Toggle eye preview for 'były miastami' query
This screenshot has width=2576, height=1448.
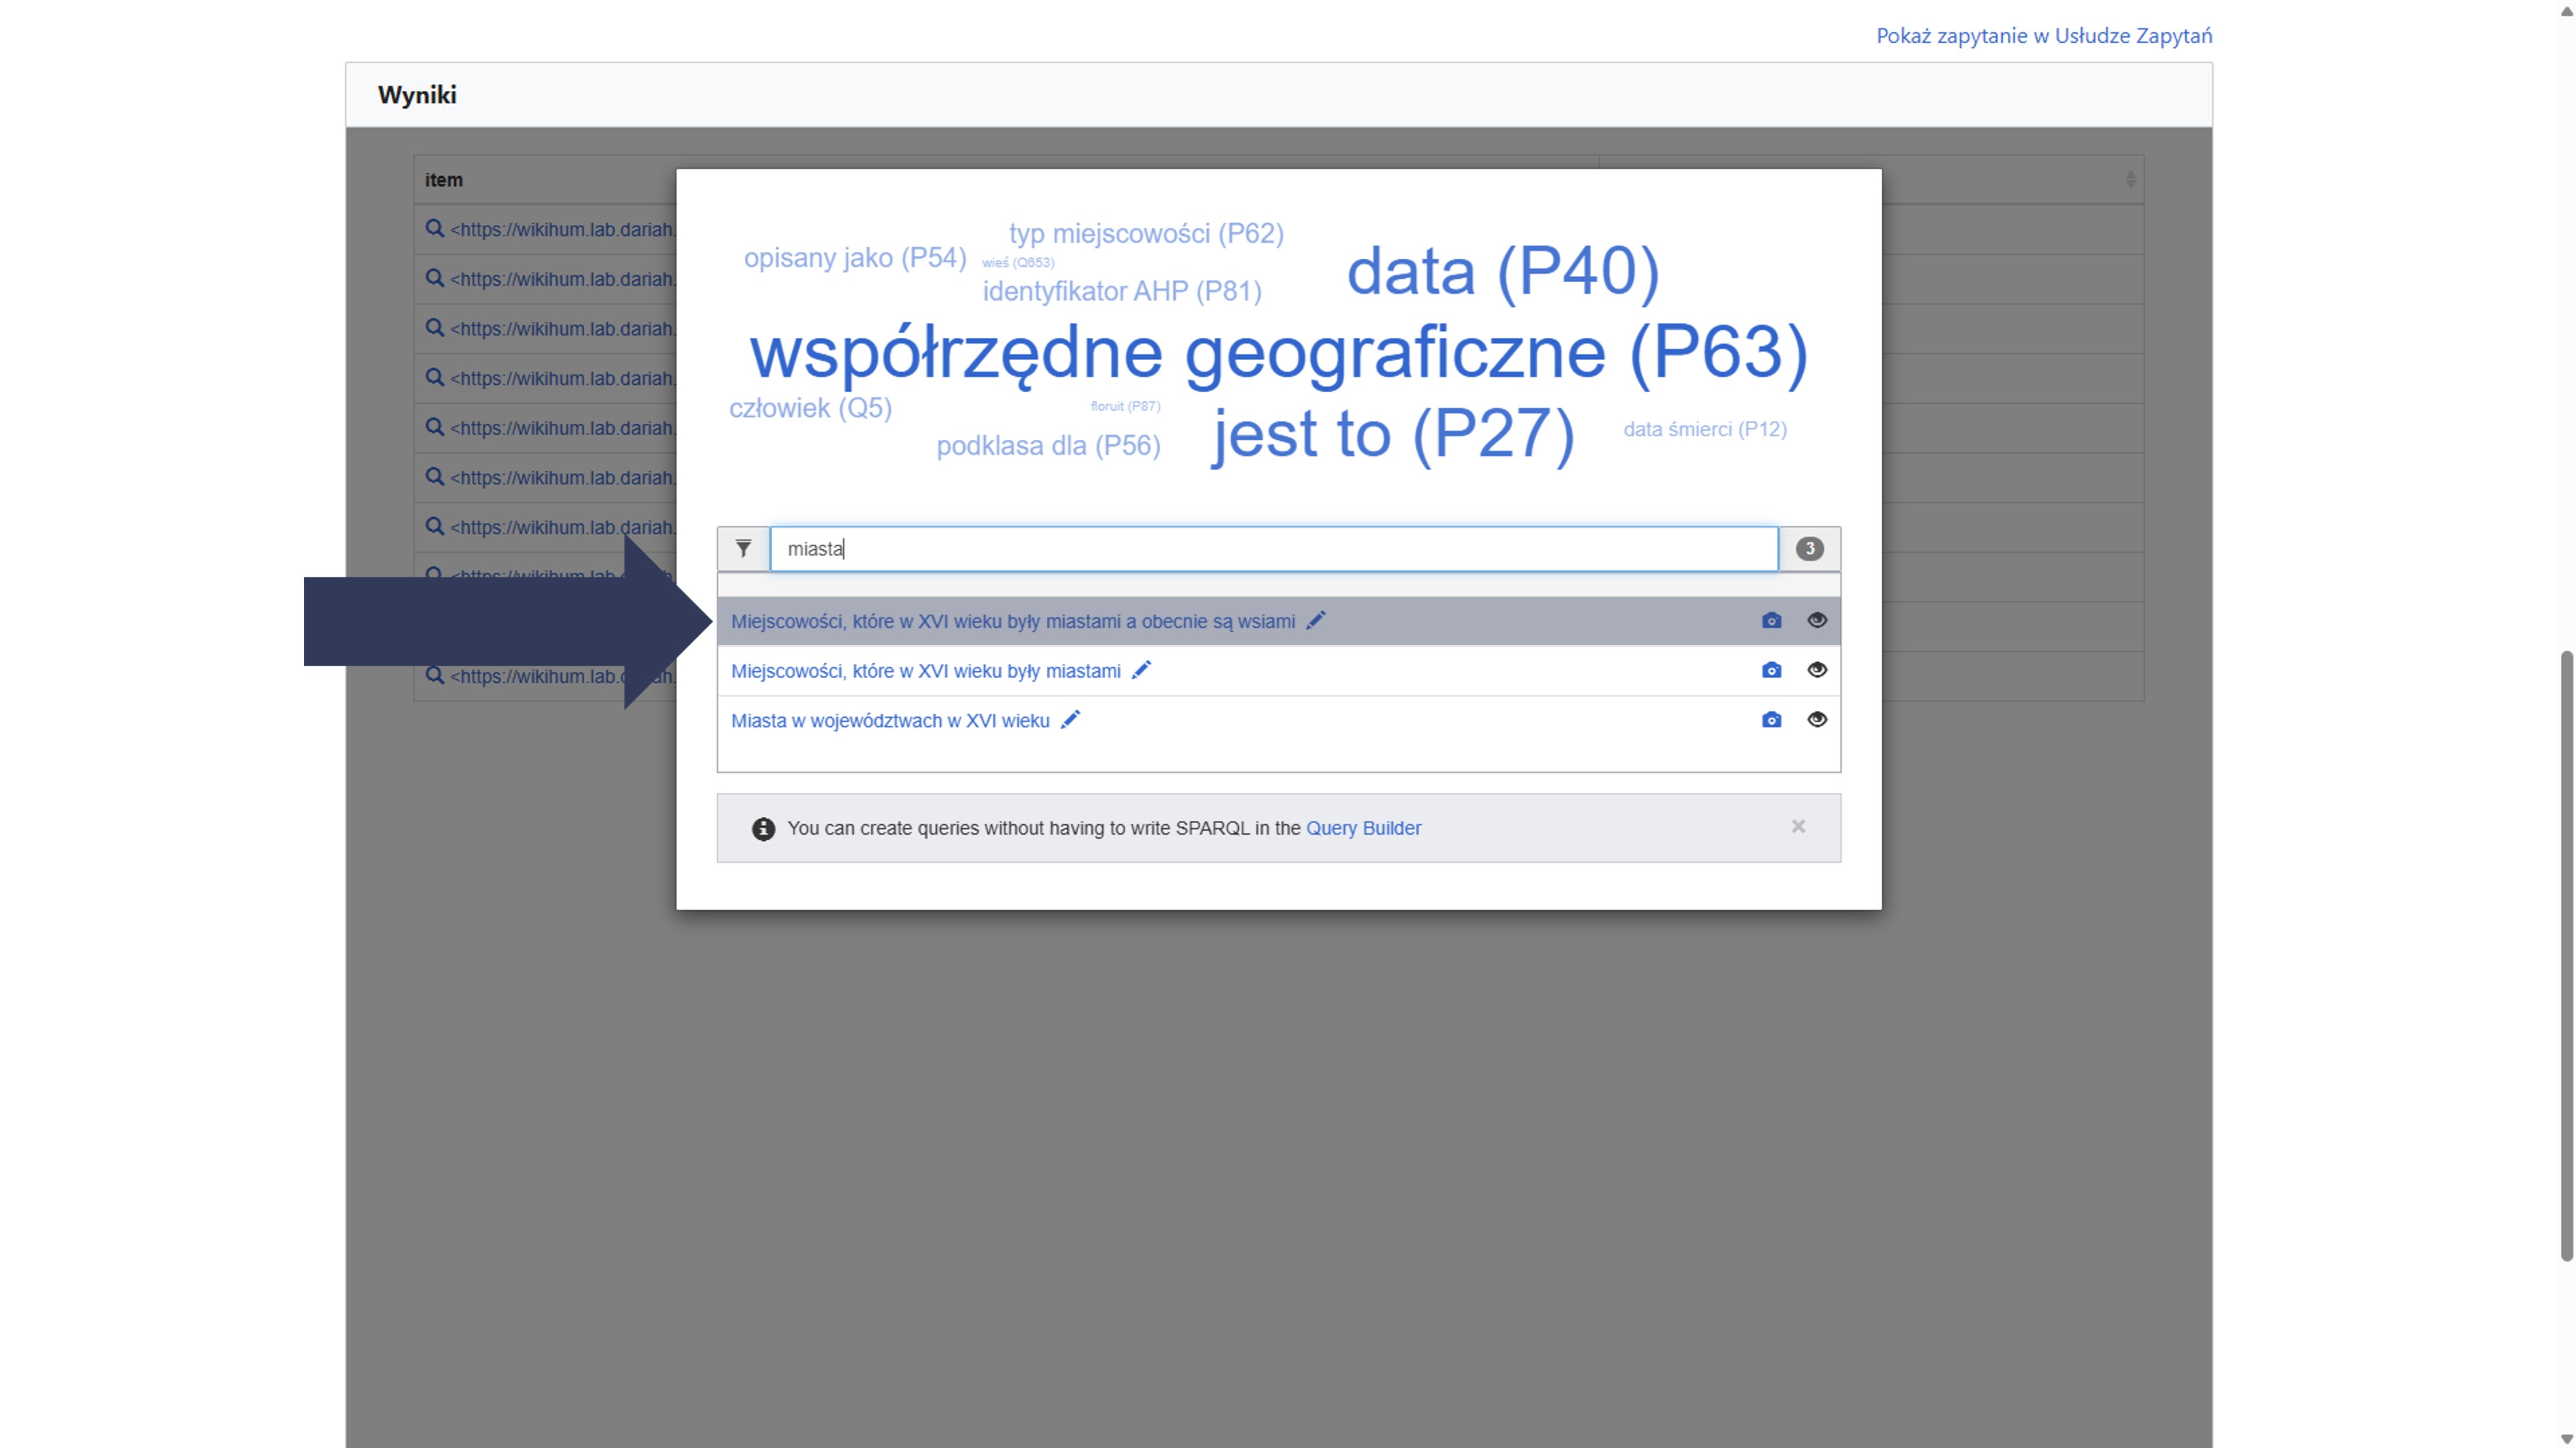pyautogui.click(x=1817, y=670)
